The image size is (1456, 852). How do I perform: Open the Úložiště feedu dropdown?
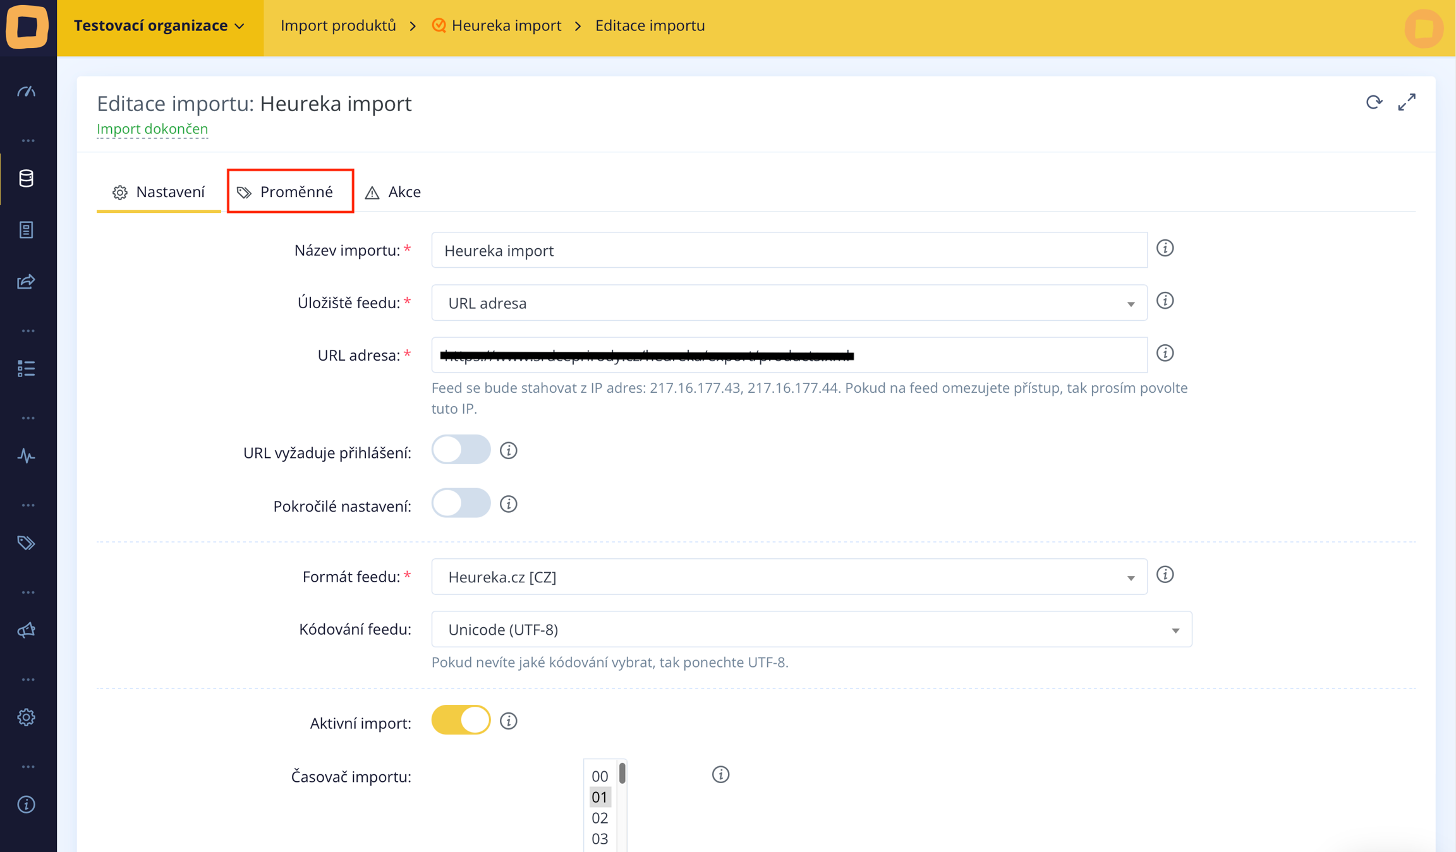click(x=789, y=303)
